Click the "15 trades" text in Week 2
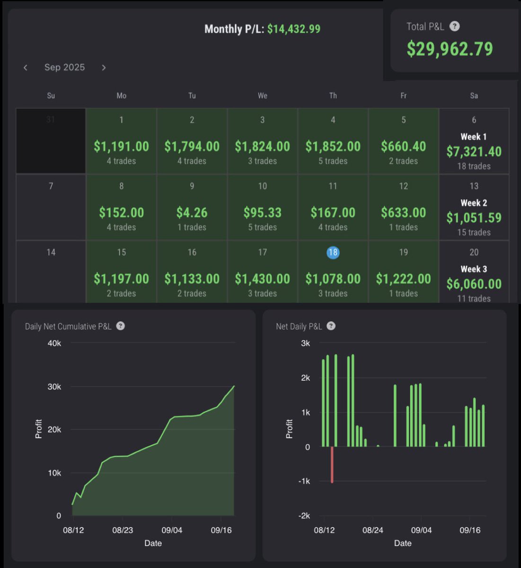The width and height of the screenshot is (521, 568). (x=474, y=232)
